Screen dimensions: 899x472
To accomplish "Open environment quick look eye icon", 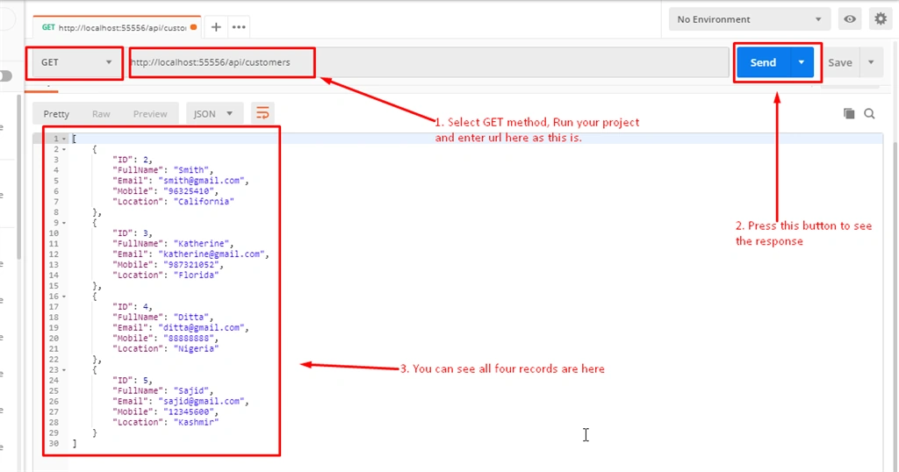I will pos(850,19).
